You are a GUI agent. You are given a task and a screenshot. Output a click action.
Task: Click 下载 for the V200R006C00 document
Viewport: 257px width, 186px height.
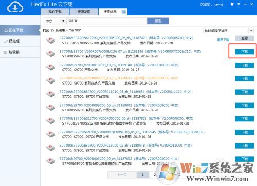pos(245,119)
